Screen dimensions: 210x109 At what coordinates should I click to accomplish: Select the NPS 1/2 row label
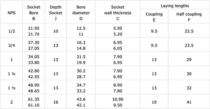11,31
